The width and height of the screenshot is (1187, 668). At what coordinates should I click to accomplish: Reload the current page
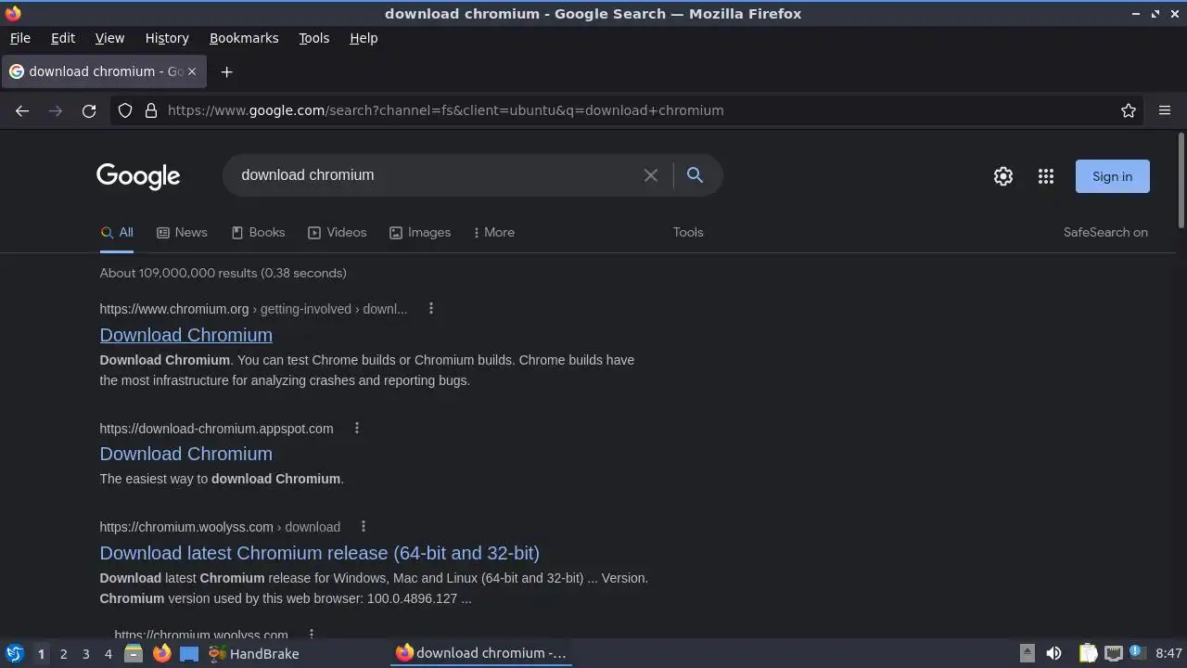tap(89, 110)
